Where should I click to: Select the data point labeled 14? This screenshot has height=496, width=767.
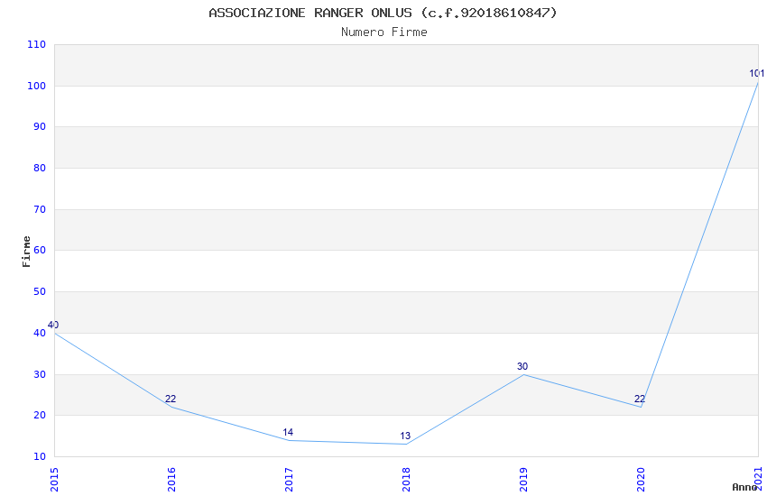tap(289, 440)
